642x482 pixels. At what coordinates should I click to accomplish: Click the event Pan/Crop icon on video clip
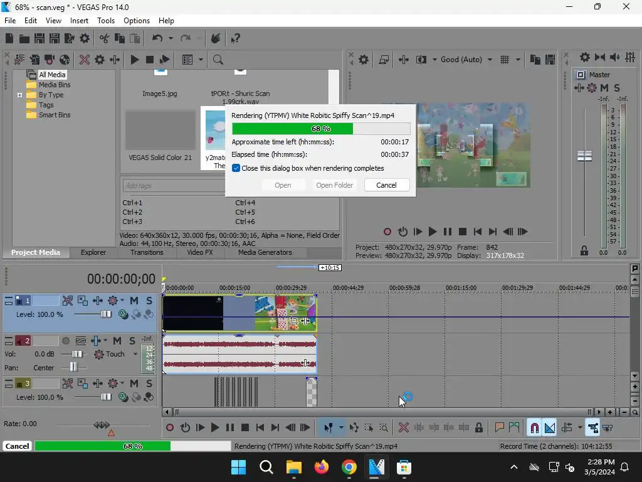point(293,321)
